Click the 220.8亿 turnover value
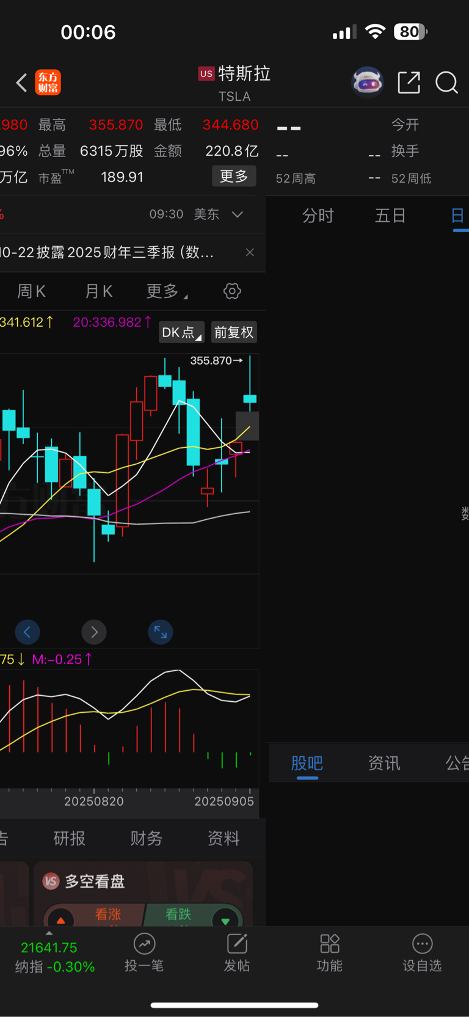The image size is (469, 1017). [232, 151]
